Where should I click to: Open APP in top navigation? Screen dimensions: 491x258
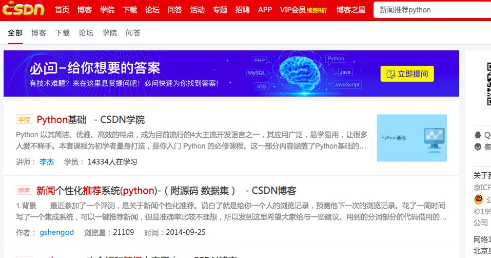pyautogui.click(x=265, y=10)
